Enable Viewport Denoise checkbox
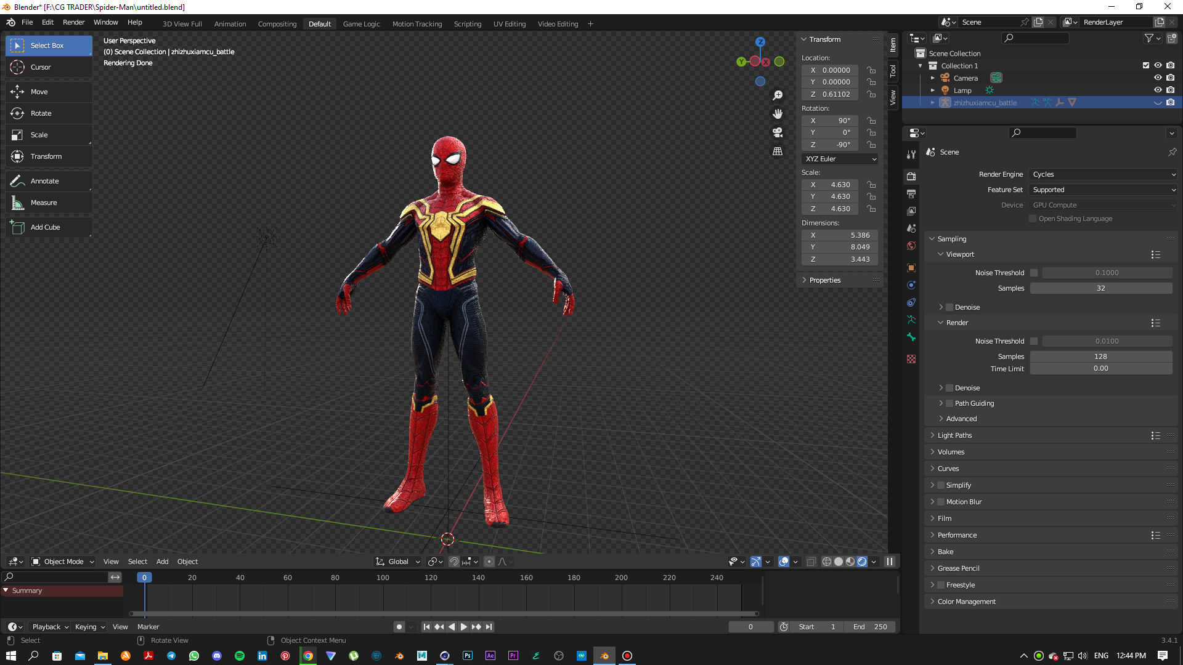Viewport: 1183px width, 665px height. 949,307
